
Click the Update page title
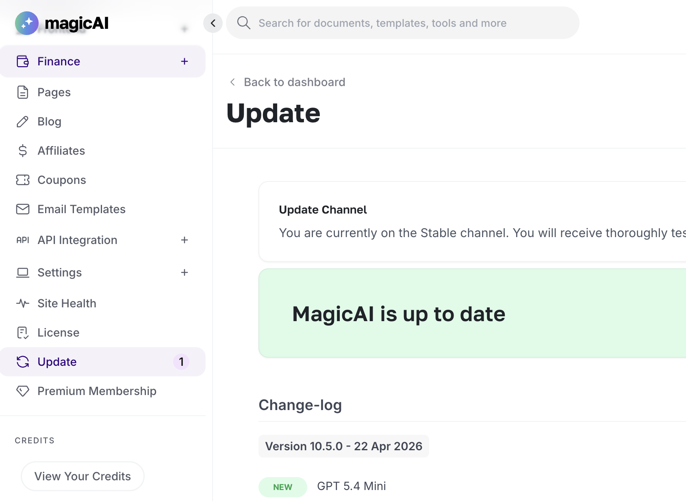pos(274,113)
